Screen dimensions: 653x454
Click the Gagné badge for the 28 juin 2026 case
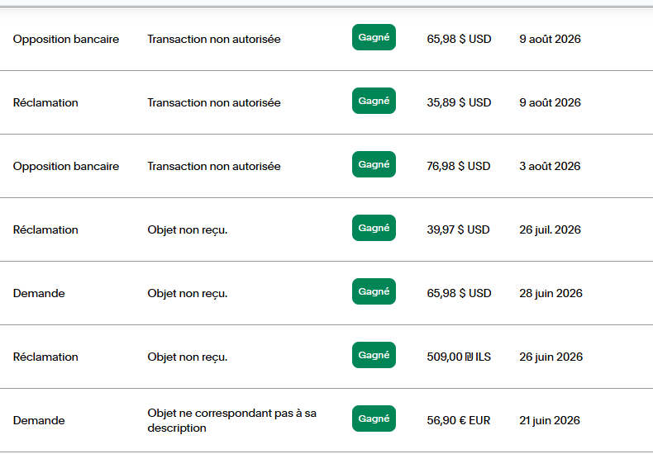(374, 292)
